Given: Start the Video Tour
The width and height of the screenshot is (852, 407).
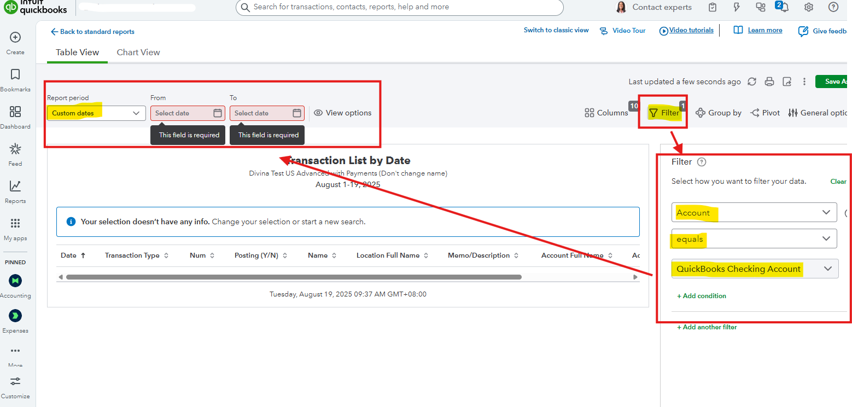Looking at the screenshot, I should click(622, 31).
